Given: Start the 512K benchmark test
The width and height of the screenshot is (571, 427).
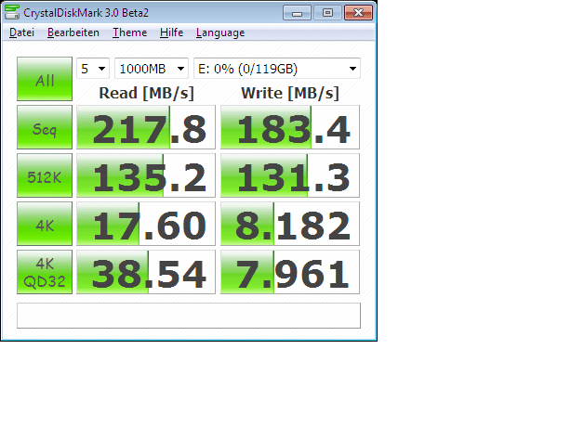Looking at the screenshot, I should click(x=45, y=175).
